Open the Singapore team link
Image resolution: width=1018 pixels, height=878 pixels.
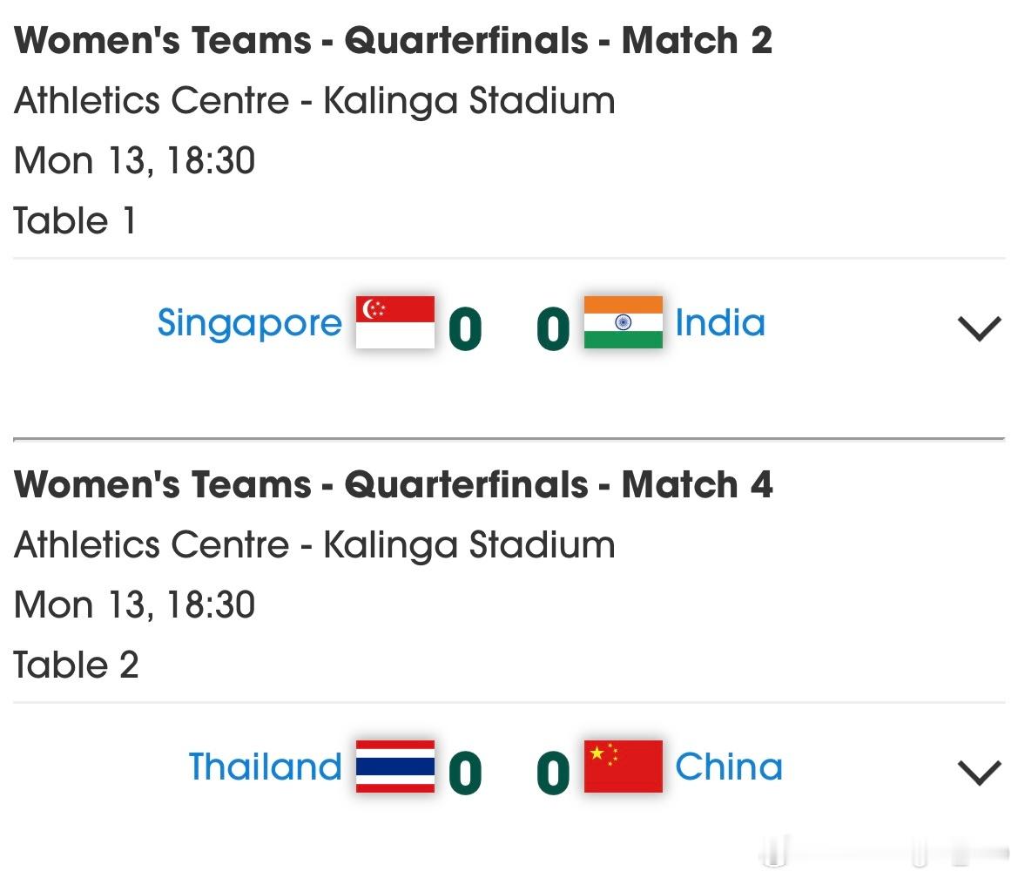250,323
